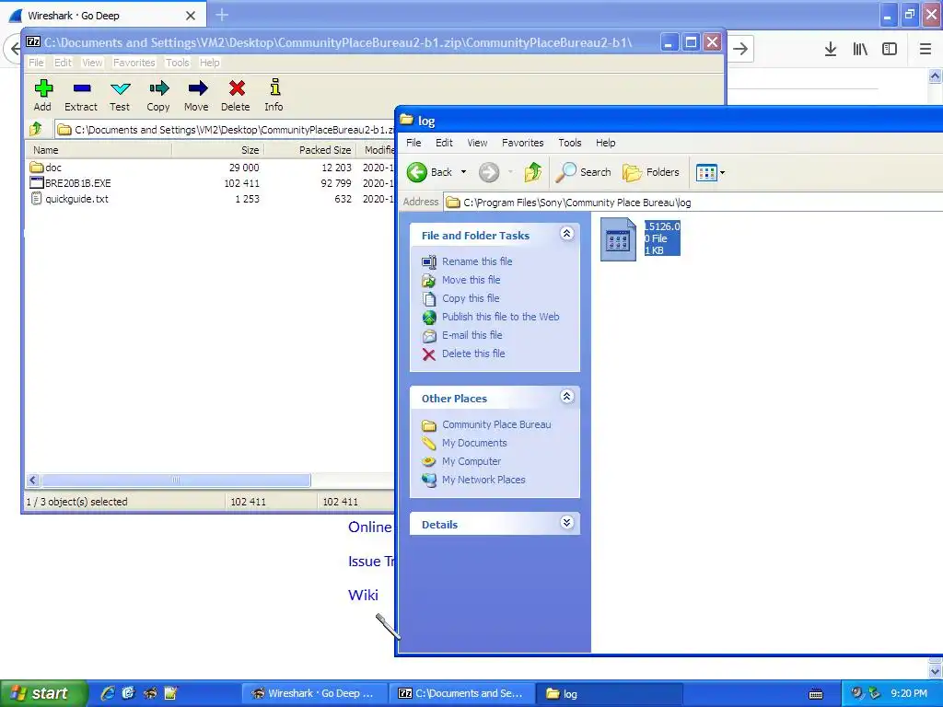Screen dimensions: 943x707
Task: Open the Tools menu in log window
Action: click(569, 143)
